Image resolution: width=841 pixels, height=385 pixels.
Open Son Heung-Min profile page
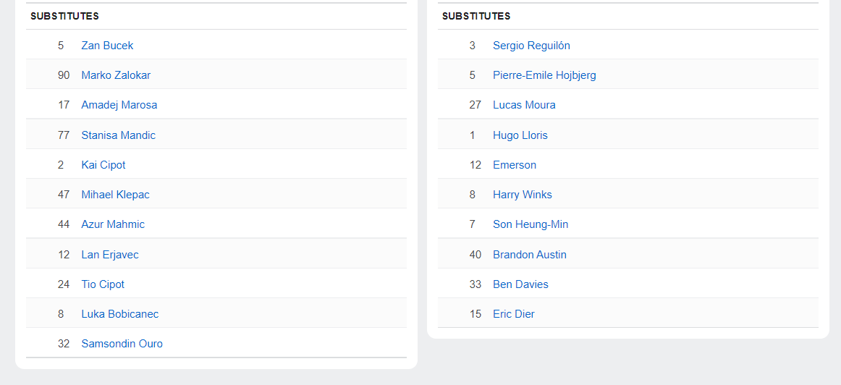coord(530,224)
